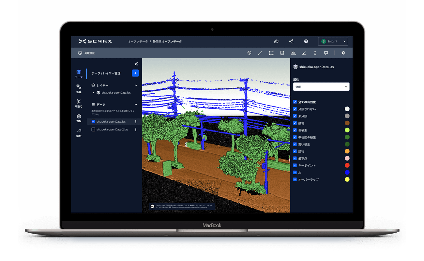
Task: Open the share menu in the header
Action: (x=291, y=41)
